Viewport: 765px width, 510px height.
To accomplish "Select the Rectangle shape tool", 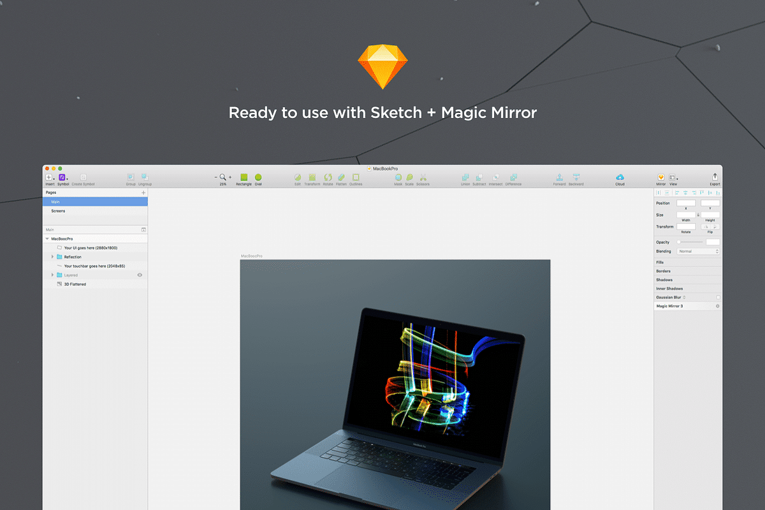I will point(244,177).
